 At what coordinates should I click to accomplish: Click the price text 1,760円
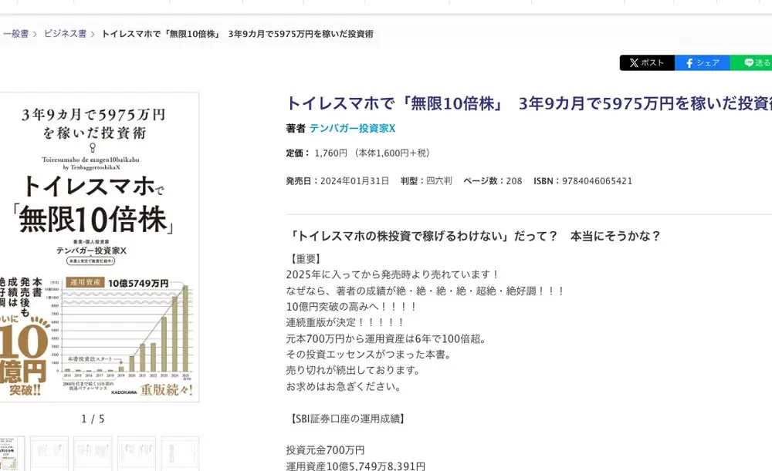[x=331, y=153]
